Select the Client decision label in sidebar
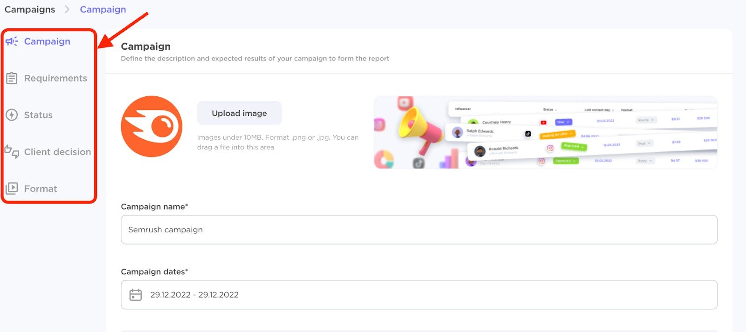Screen dimensions: 746x332 coord(57,152)
